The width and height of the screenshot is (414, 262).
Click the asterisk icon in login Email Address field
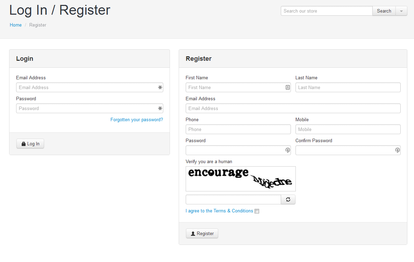160,87
